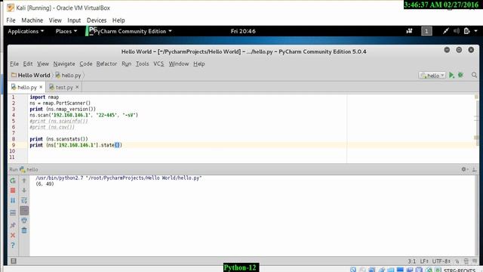Open the Run menu

(126, 63)
